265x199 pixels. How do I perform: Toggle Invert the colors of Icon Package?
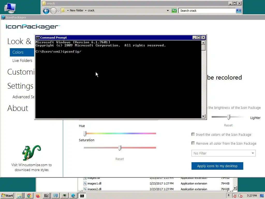(193, 134)
